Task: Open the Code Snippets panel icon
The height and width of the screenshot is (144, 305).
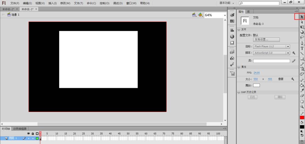Action: click(x=232, y=52)
